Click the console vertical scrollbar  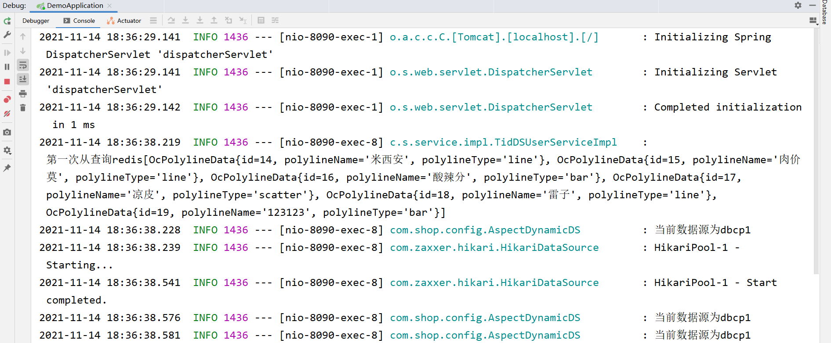click(x=816, y=151)
